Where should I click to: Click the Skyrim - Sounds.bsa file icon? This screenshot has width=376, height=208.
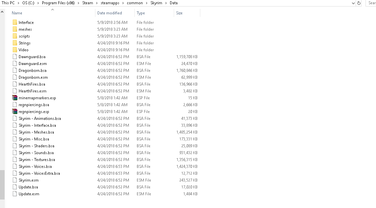(15, 152)
